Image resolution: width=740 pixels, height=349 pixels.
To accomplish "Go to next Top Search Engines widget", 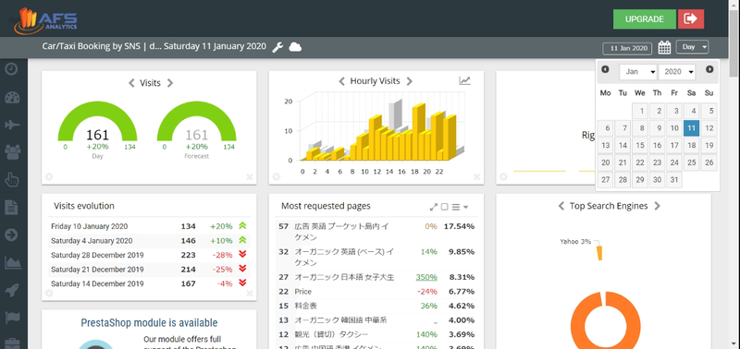I will [658, 206].
